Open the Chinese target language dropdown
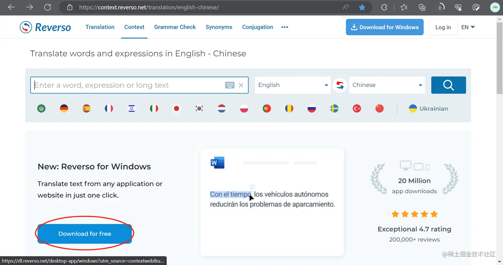This screenshot has height=265, width=503. pos(387,85)
